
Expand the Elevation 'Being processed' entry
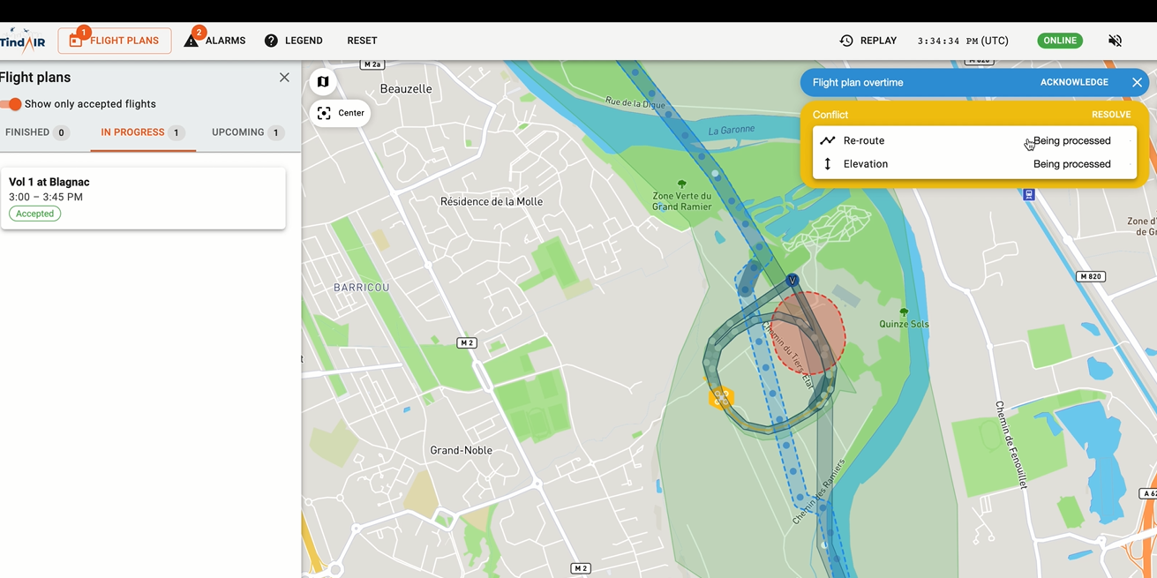pos(1072,163)
